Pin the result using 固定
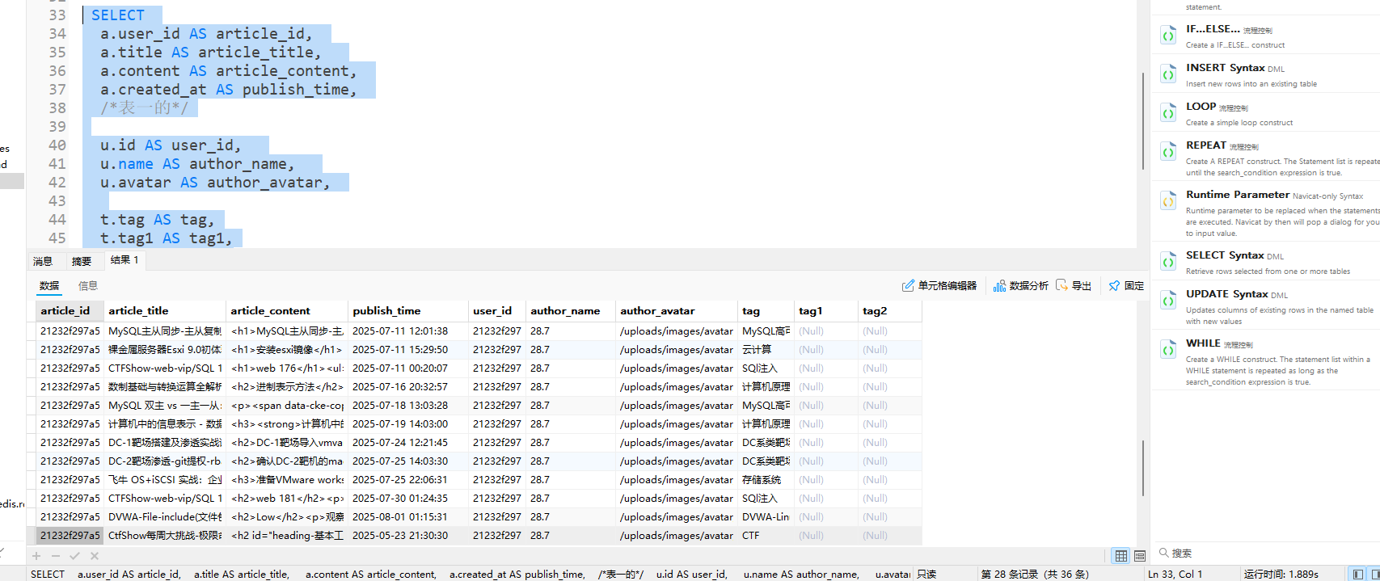The image size is (1380, 581). tap(1126, 286)
